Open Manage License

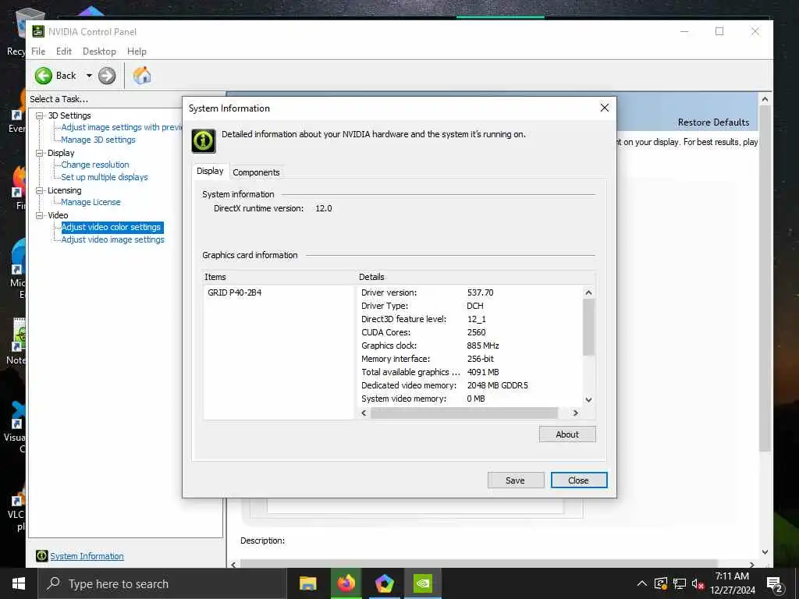[91, 202]
